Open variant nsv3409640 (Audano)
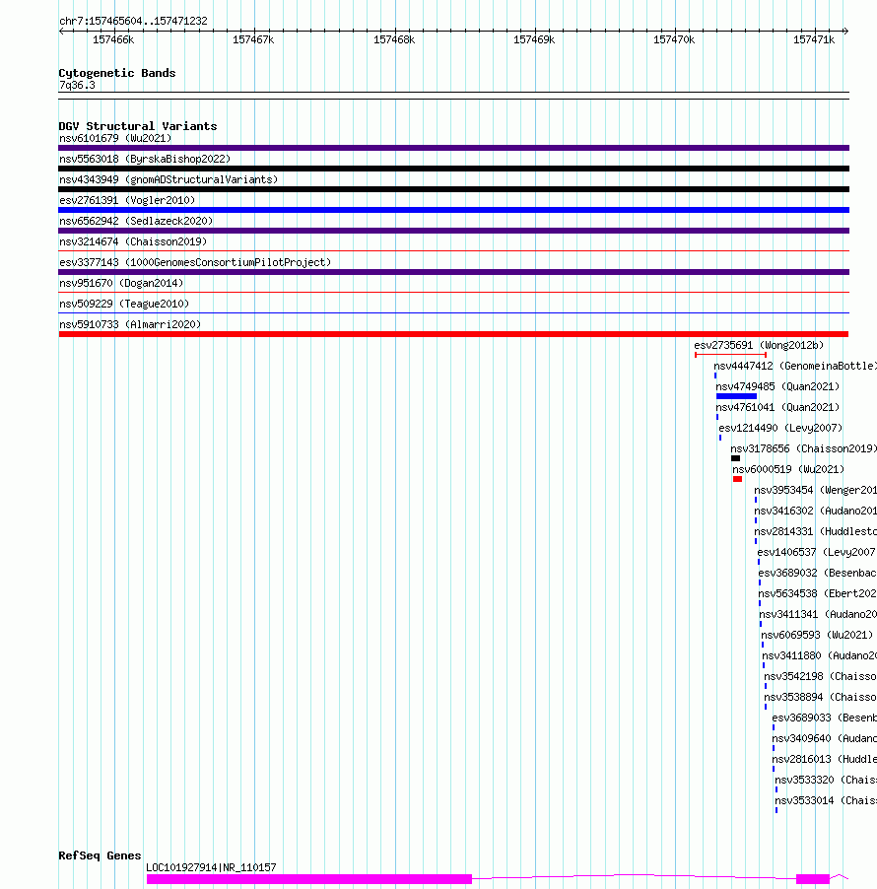This screenshot has width=877, height=889. [824, 739]
